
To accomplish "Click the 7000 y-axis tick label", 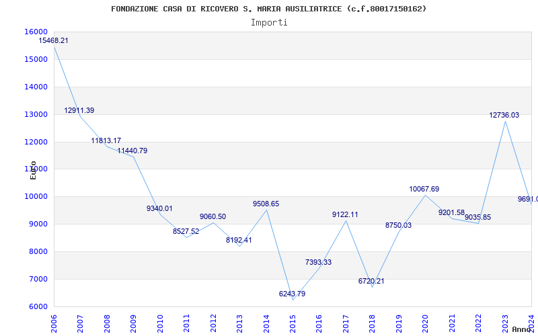I will [x=38, y=279].
